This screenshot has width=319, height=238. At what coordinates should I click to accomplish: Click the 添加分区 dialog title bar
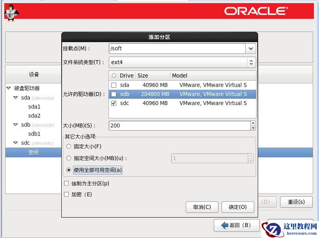pyautogui.click(x=159, y=37)
